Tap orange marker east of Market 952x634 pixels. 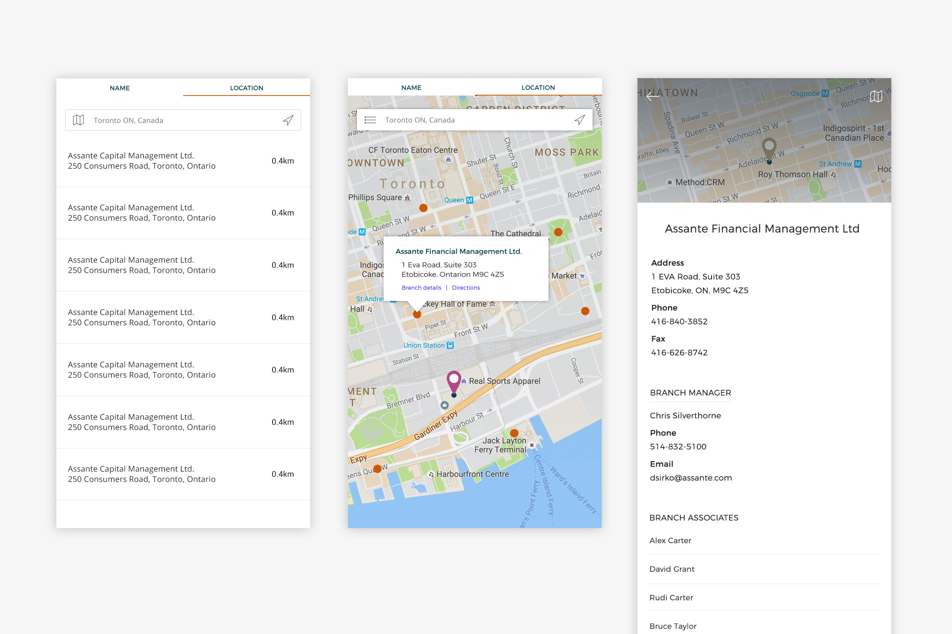point(585,311)
